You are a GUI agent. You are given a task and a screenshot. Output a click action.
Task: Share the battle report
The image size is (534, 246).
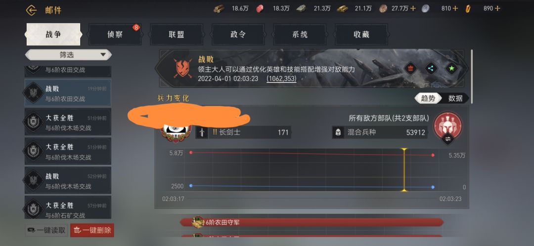pyautogui.click(x=431, y=68)
